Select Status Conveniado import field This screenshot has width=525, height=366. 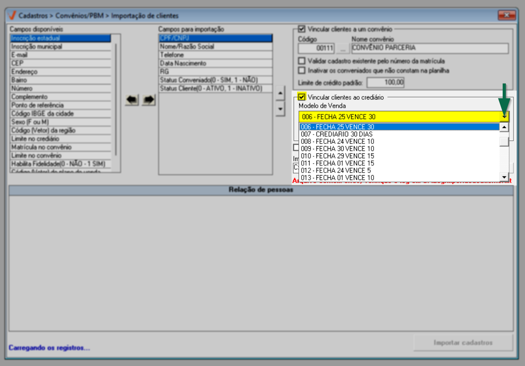[x=215, y=80]
